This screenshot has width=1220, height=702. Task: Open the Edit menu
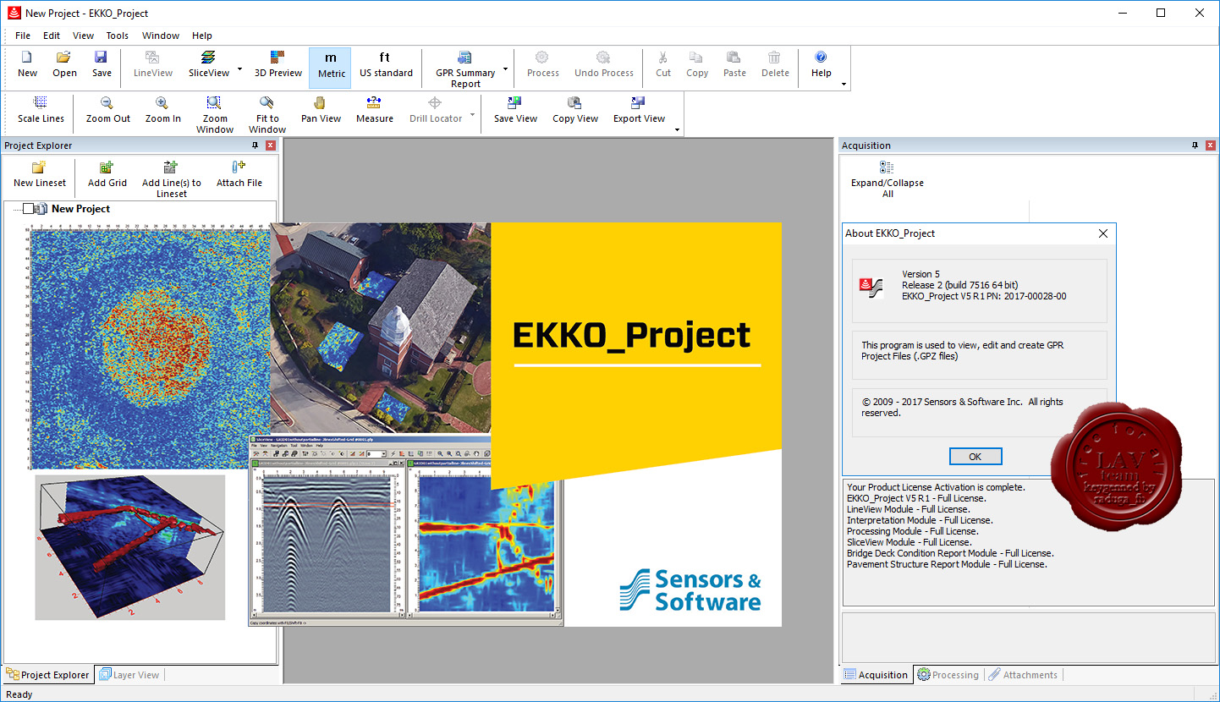click(52, 36)
